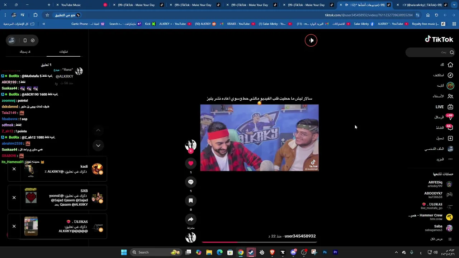This screenshot has width=459, height=258.
Task: Open the More three-dots menu
Action: coord(450,159)
